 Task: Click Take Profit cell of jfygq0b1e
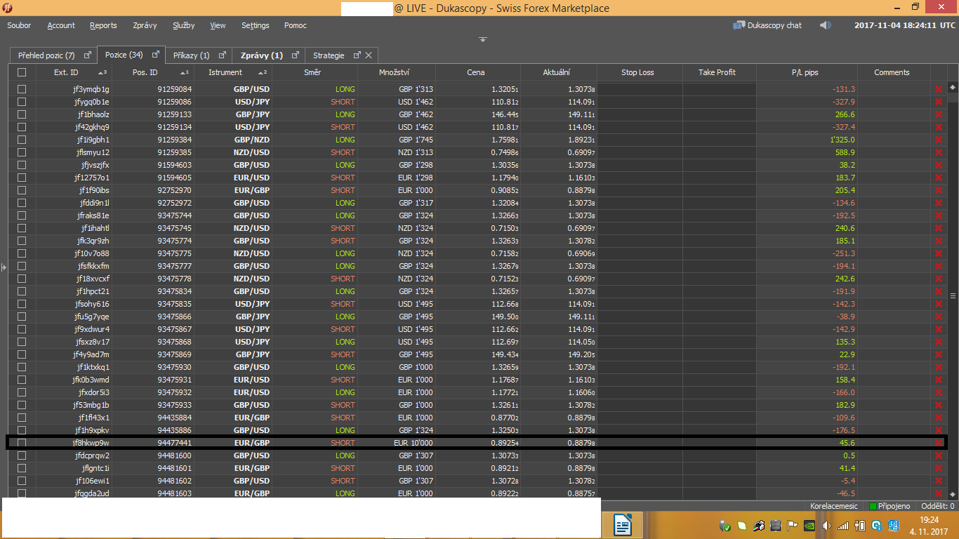[x=719, y=102]
